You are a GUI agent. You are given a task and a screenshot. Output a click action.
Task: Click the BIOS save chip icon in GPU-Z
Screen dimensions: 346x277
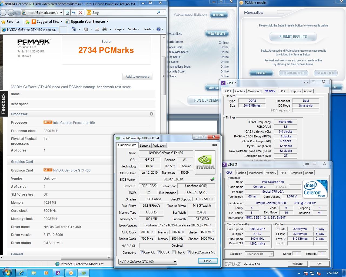pos(212,179)
